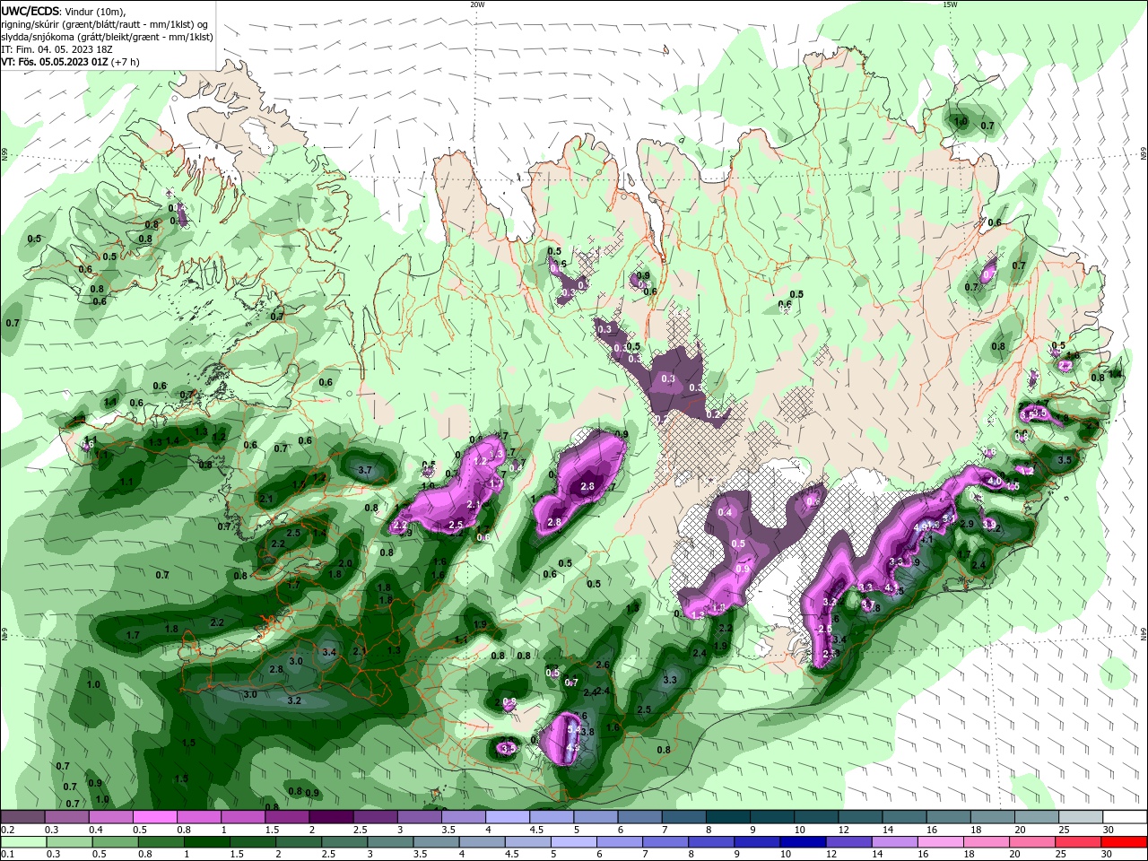Click the 5.4 precipitation peak value
The height and width of the screenshot is (861, 1148).
click(574, 729)
